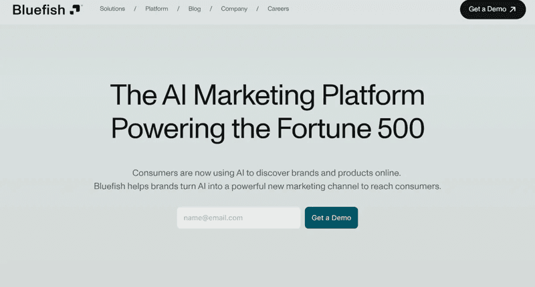Viewport: 535px width, 287px height.
Task: Click the slash between Solutions and Platform
Action: 135,9
